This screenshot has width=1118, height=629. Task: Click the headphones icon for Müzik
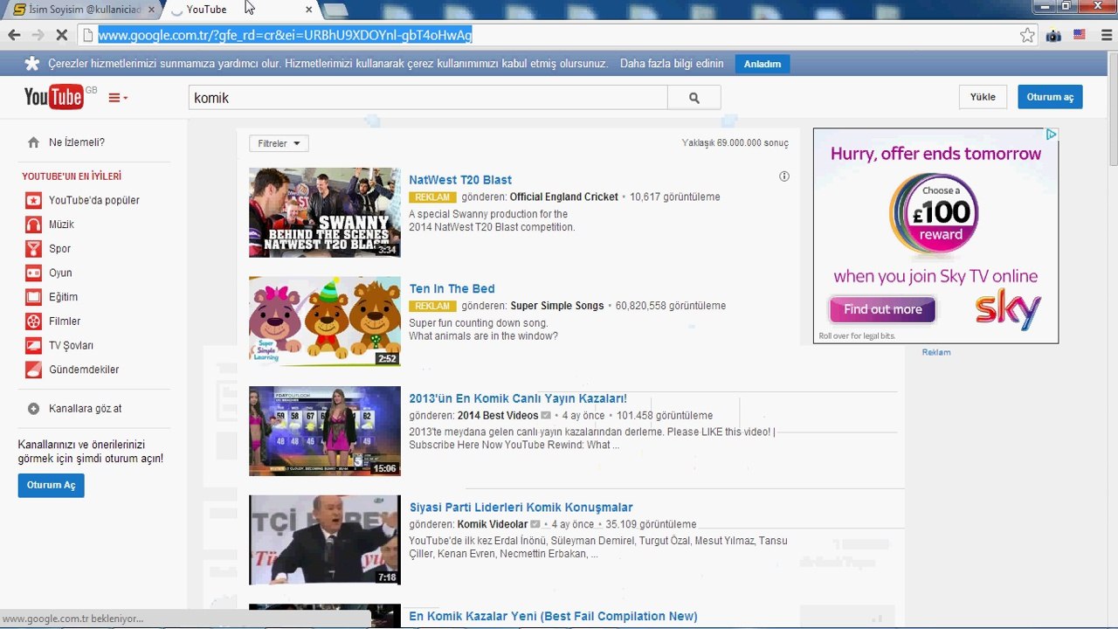(x=33, y=225)
